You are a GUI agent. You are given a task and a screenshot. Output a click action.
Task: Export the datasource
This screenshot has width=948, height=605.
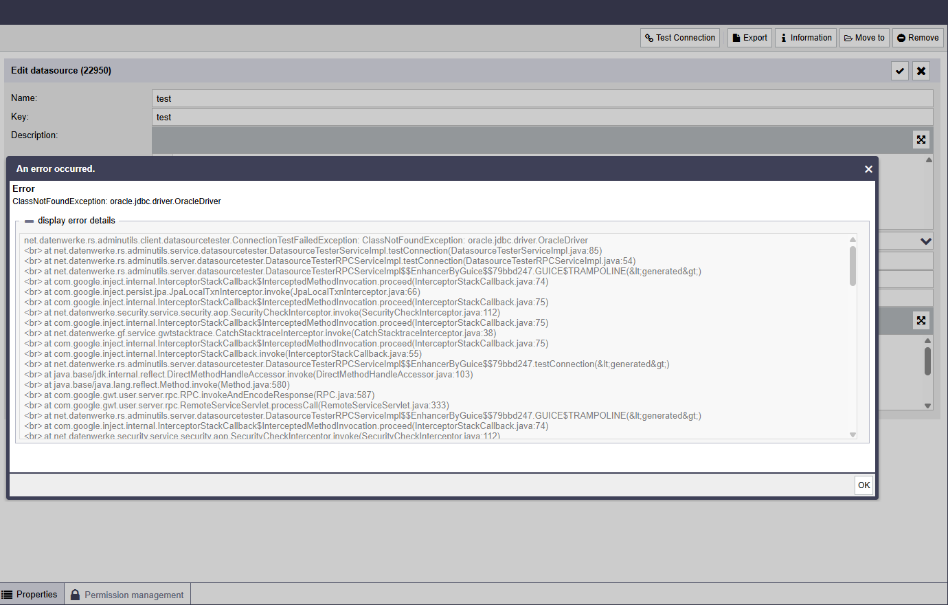pos(749,38)
